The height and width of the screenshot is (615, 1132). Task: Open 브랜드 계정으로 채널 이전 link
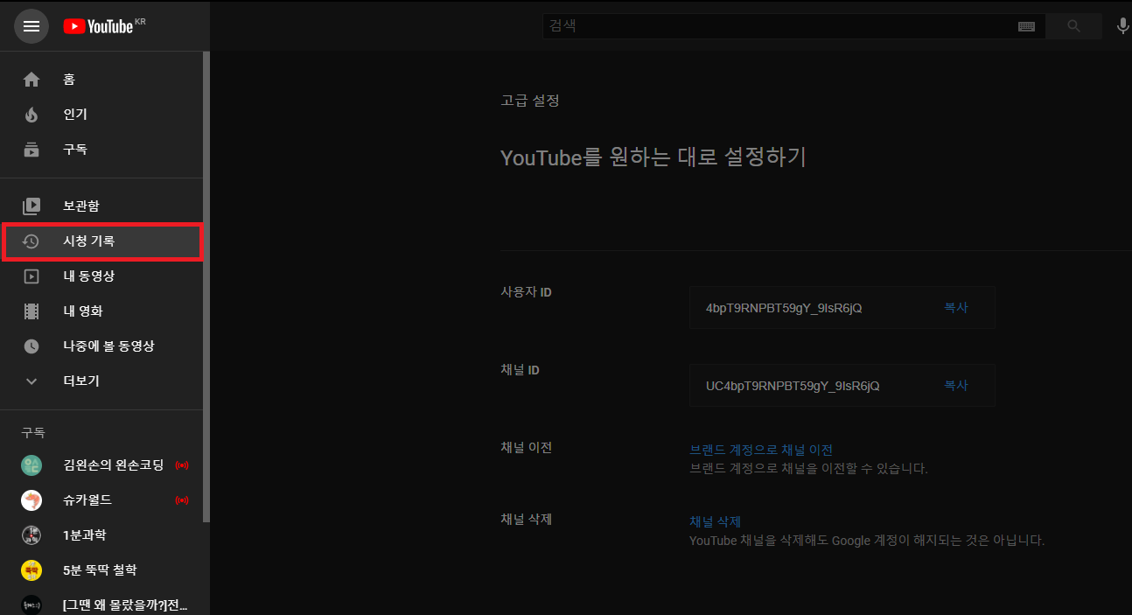761,451
